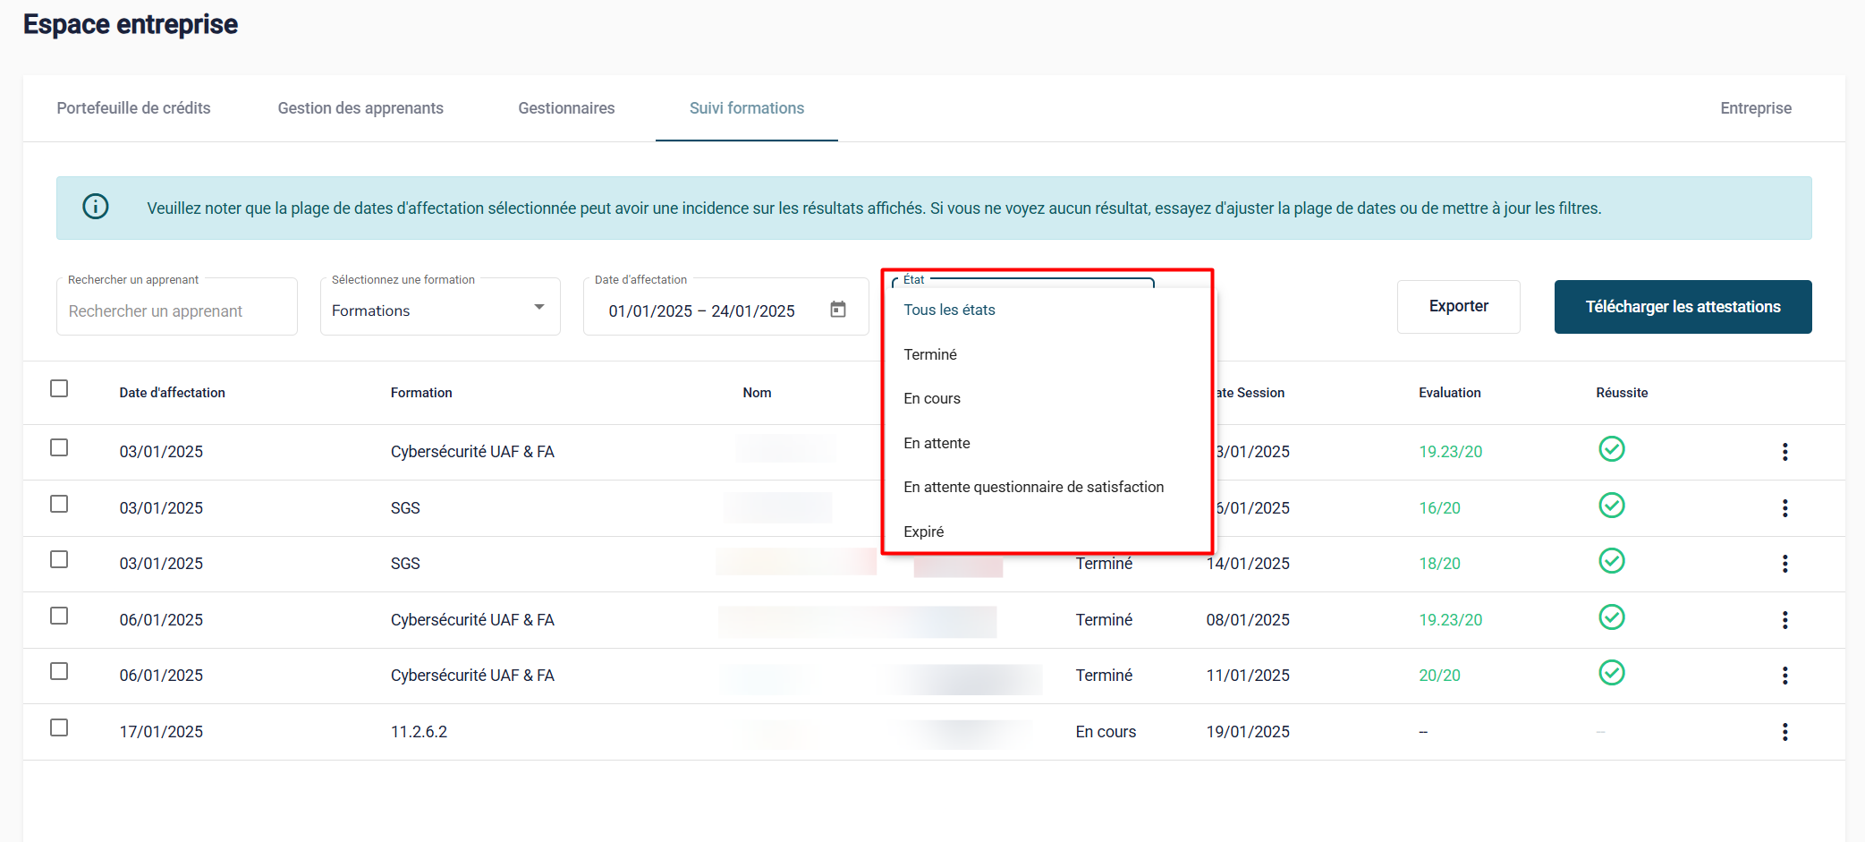Open three-dot menu for the 20/20 row

(x=1784, y=676)
